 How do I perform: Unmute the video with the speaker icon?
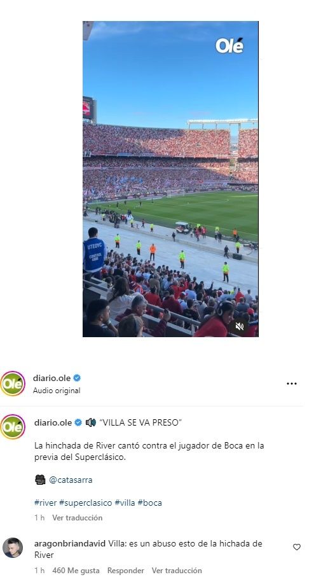tap(240, 326)
